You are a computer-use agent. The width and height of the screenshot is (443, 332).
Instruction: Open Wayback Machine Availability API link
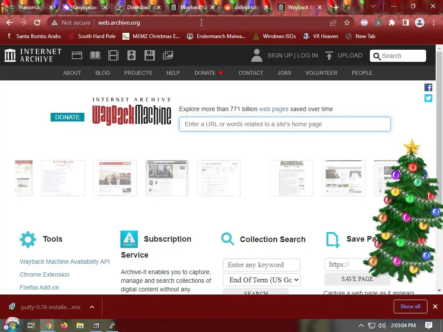pos(64,262)
